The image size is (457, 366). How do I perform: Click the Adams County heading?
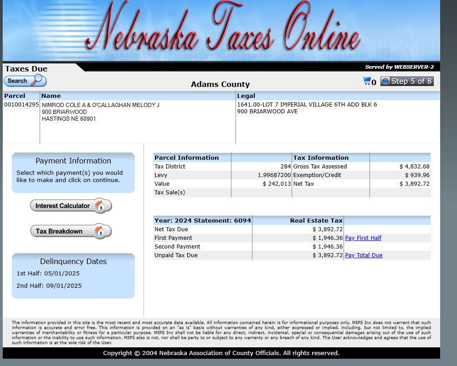[220, 84]
